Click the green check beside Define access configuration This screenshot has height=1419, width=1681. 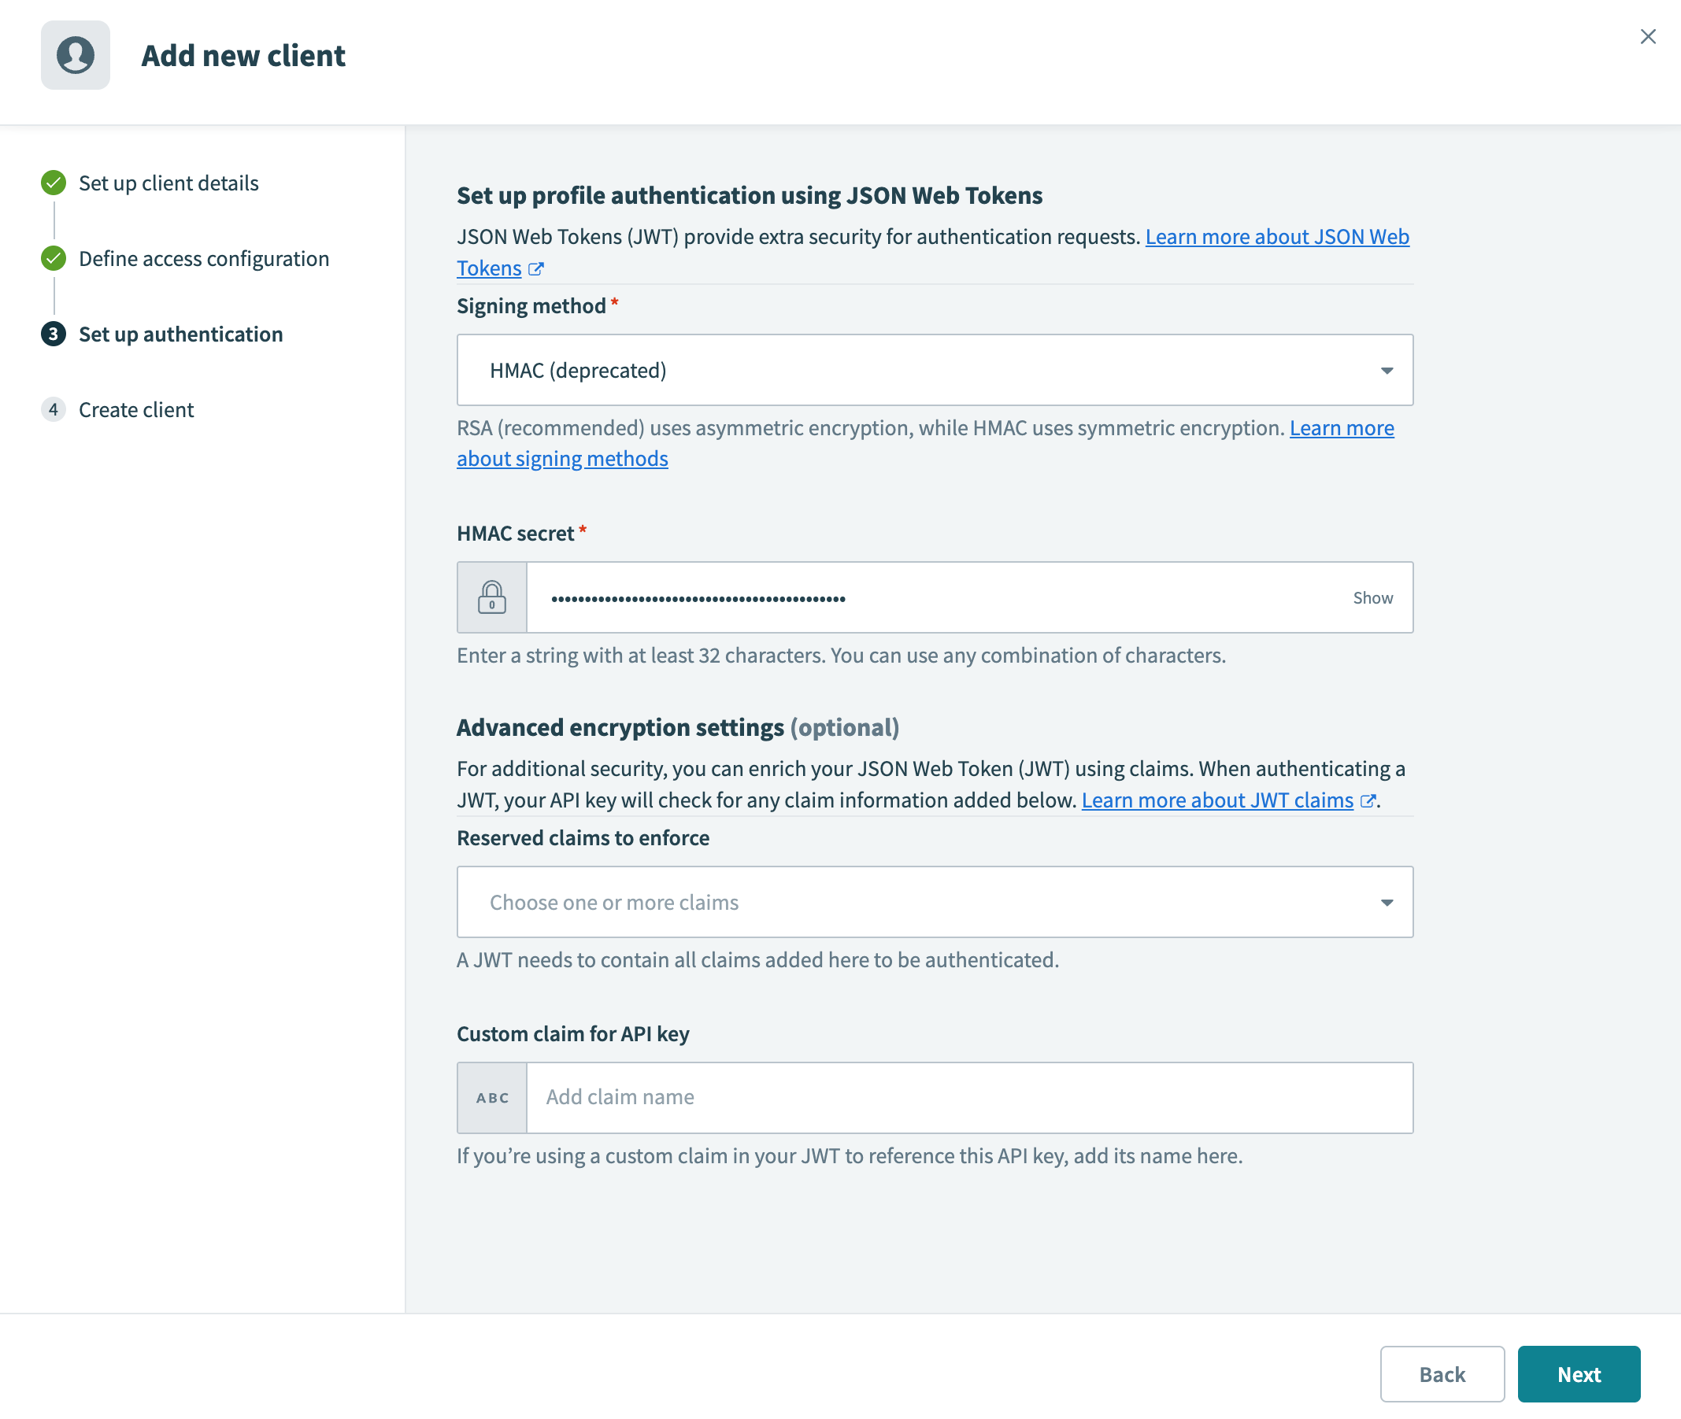(54, 259)
